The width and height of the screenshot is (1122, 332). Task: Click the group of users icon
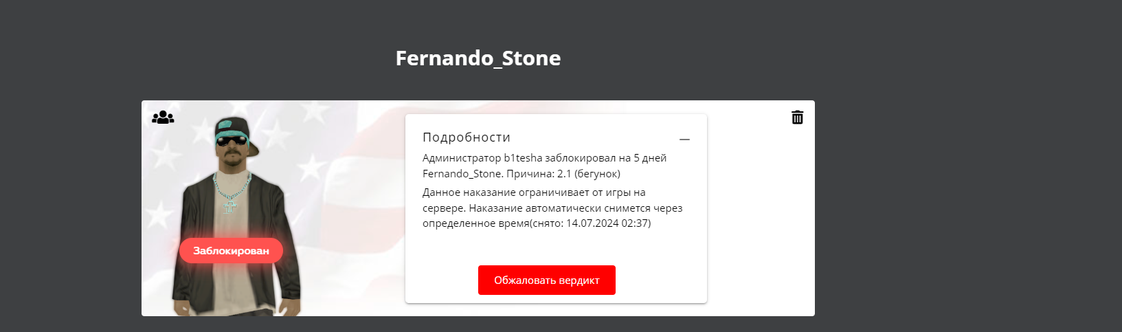click(x=163, y=118)
